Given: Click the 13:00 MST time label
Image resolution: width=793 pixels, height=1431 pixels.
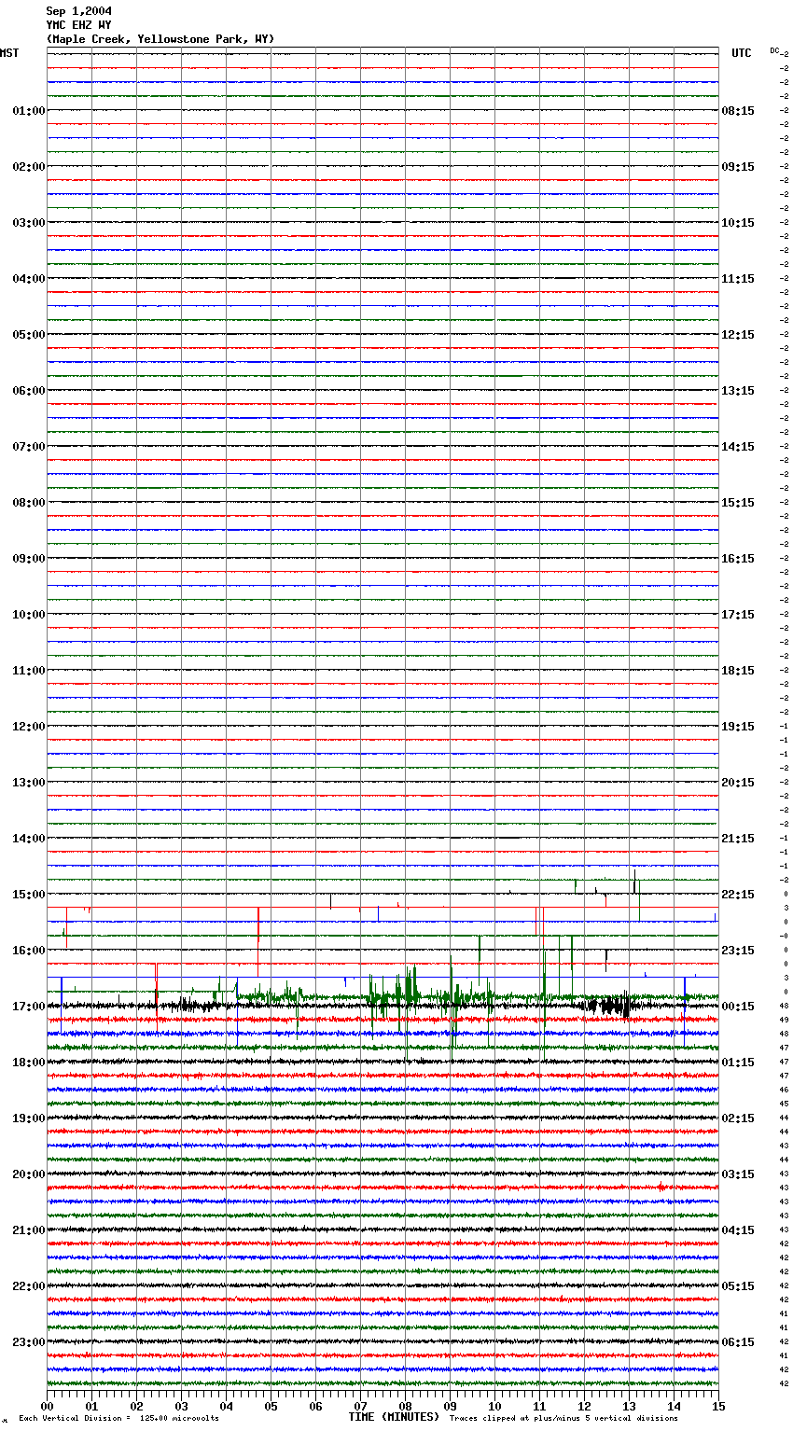Looking at the screenshot, I should (x=28, y=783).
